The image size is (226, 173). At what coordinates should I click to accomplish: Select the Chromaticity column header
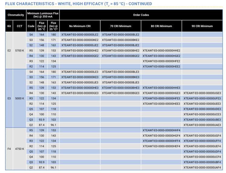(16, 15)
